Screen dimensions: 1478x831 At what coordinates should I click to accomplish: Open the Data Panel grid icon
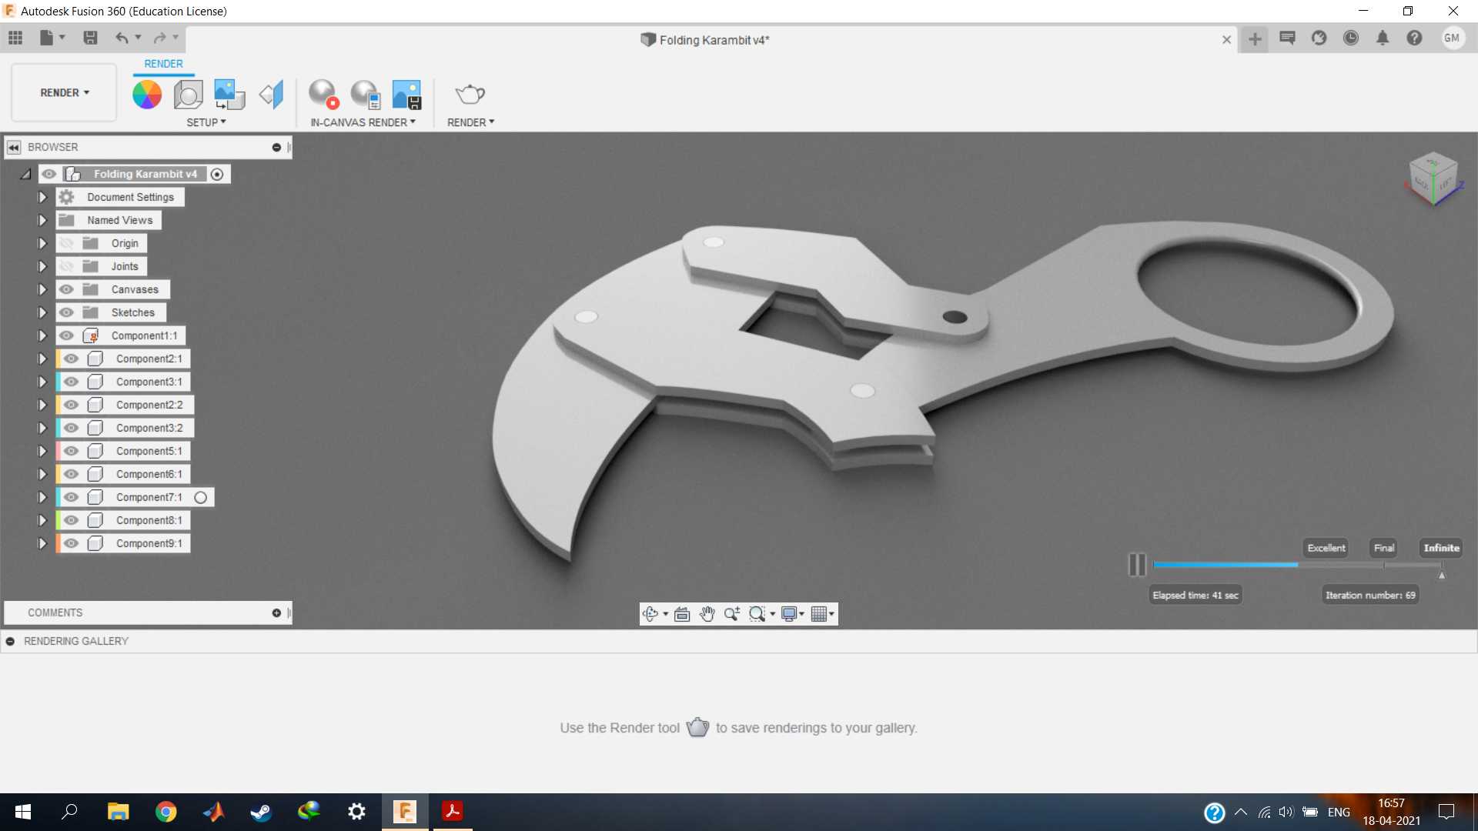coord(15,38)
